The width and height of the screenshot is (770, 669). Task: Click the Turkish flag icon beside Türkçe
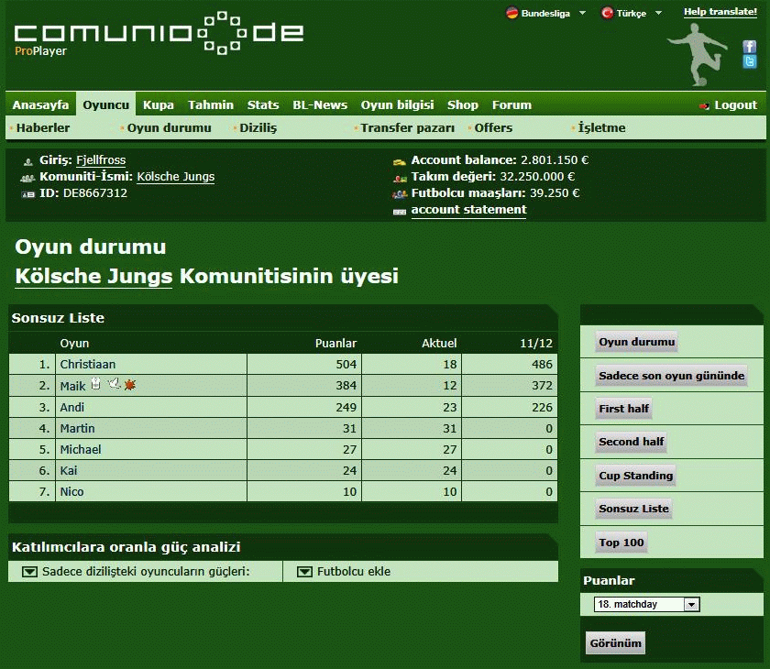pos(607,13)
